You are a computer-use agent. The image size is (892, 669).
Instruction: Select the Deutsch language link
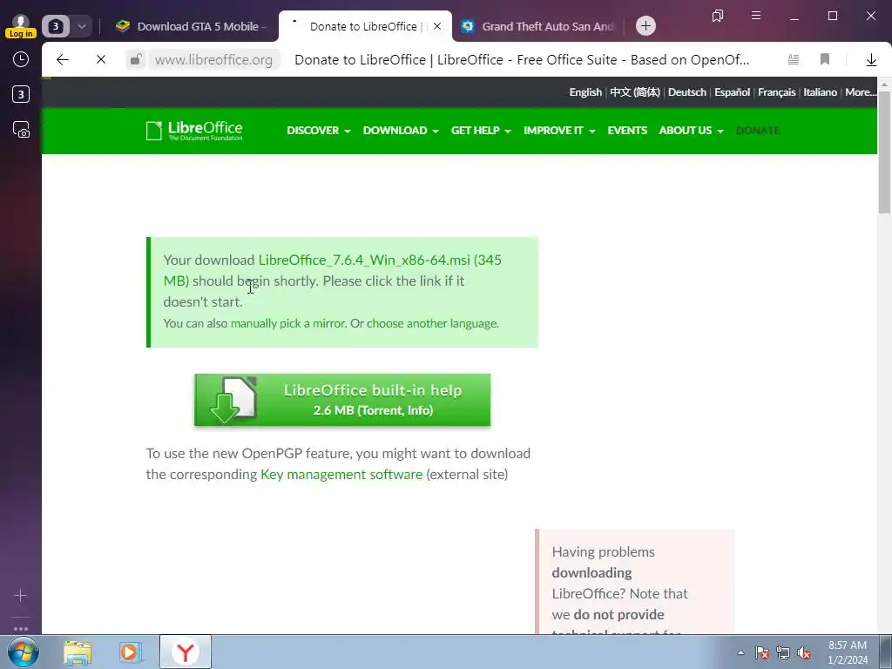coord(687,92)
